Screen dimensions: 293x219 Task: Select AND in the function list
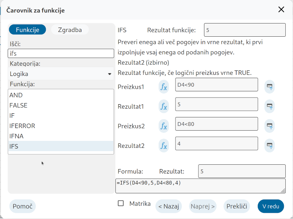click(x=61, y=95)
